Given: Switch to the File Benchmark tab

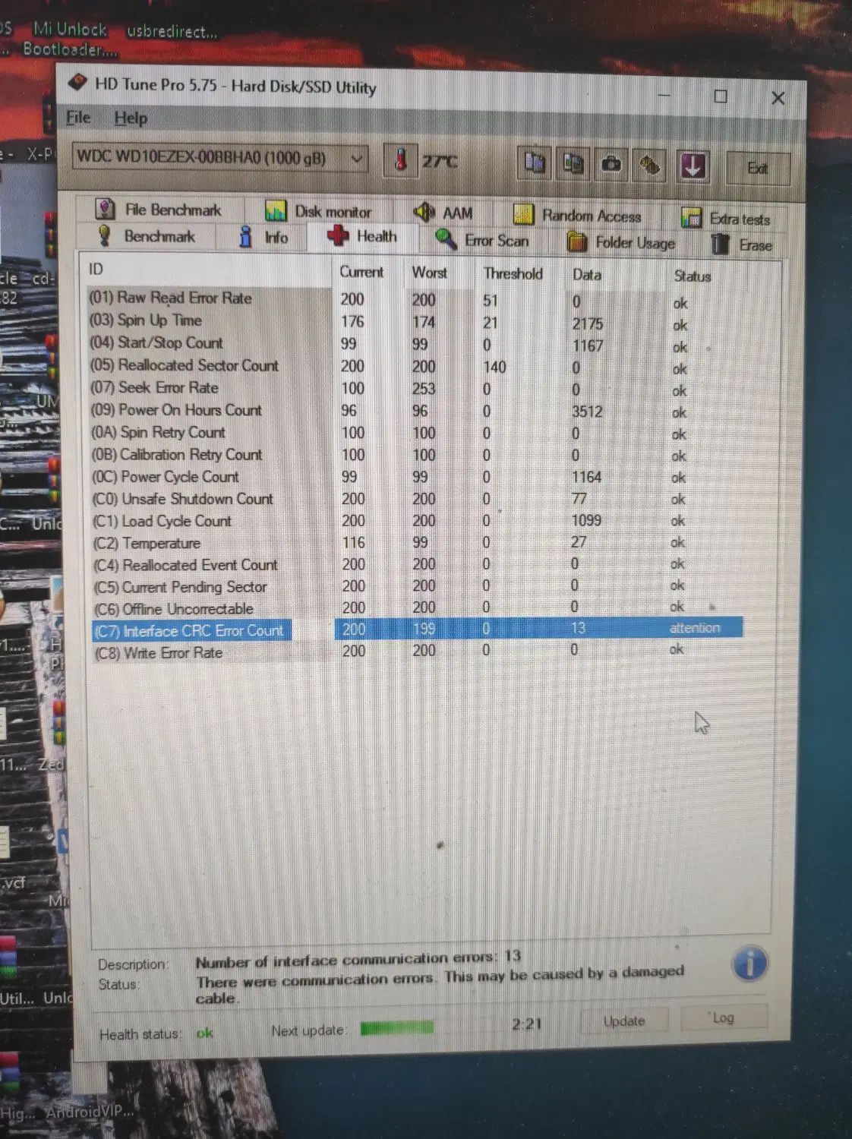Looking at the screenshot, I should click(x=159, y=210).
